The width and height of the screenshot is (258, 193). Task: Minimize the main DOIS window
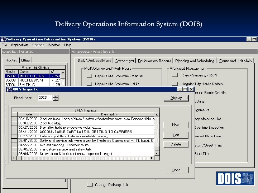coord(249,39)
